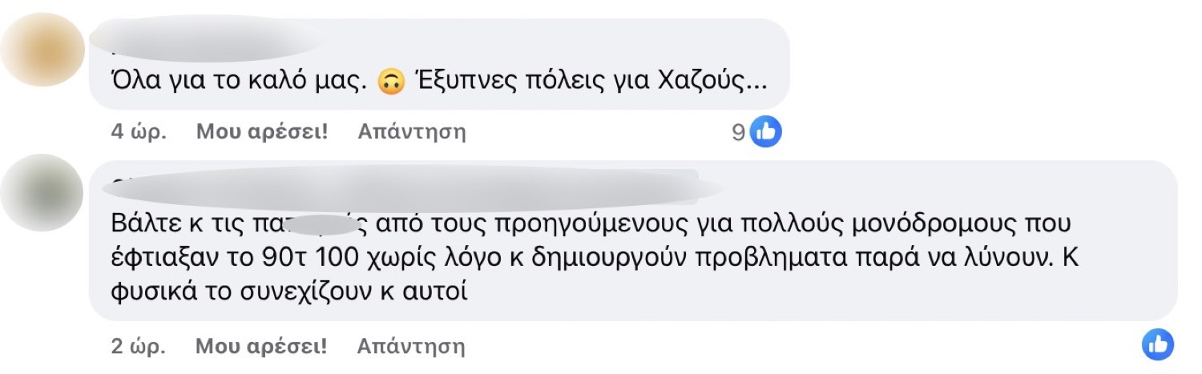Like the comment posted 2 ώρ. ago
This screenshot has height=374, width=1202.
coord(262,346)
